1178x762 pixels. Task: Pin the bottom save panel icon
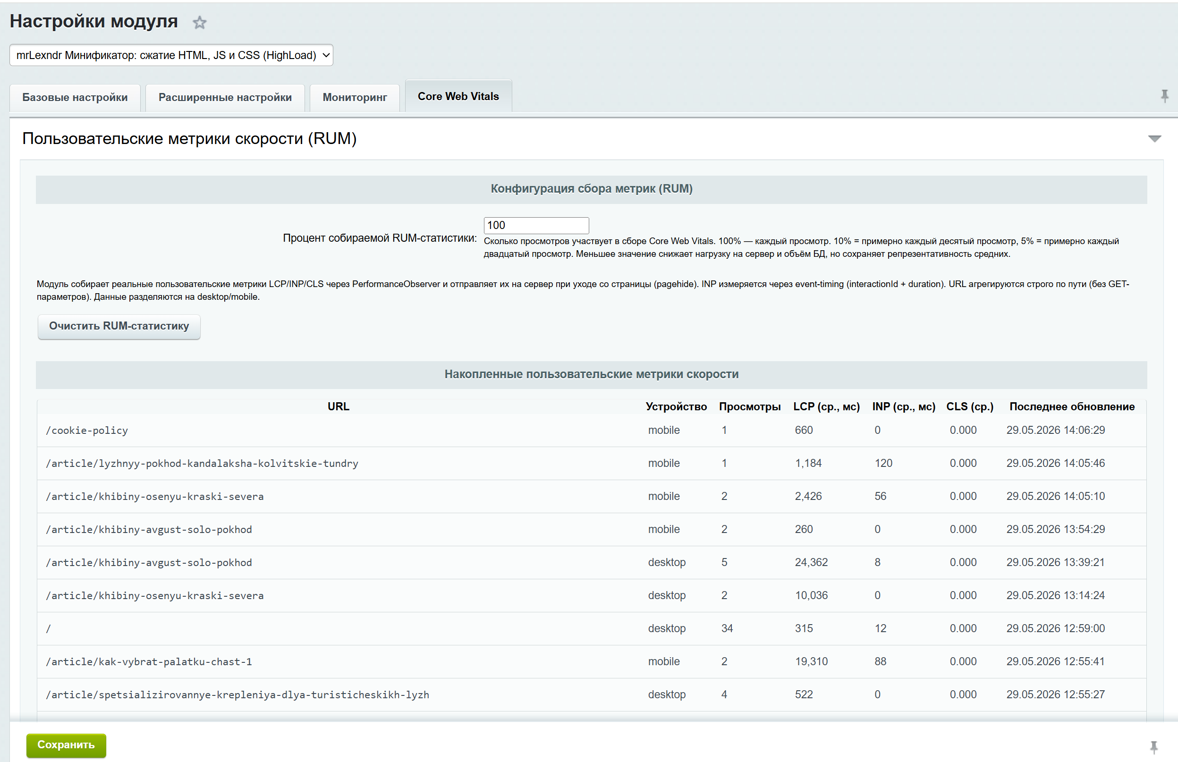[x=1154, y=747]
